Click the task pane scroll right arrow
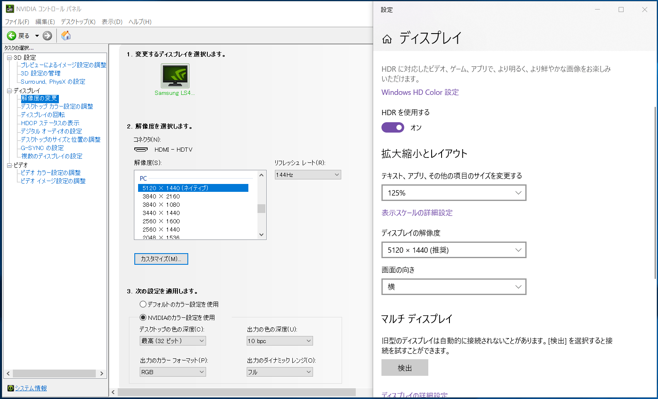Image resolution: width=658 pixels, height=399 pixels. tap(102, 373)
